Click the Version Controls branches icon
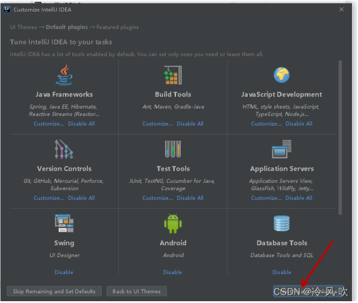358x303 pixels. pyautogui.click(x=64, y=149)
